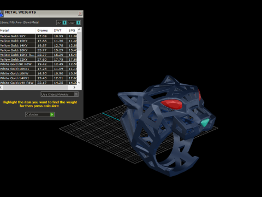Click the 12.49 DWT cell
This screenshot has height=197, width=262.
(59, 64)
